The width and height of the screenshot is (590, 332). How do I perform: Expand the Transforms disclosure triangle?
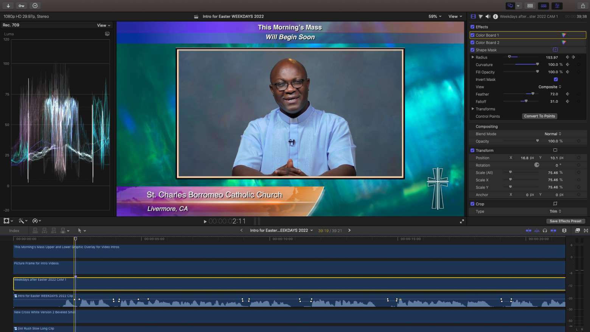point(473,109)
